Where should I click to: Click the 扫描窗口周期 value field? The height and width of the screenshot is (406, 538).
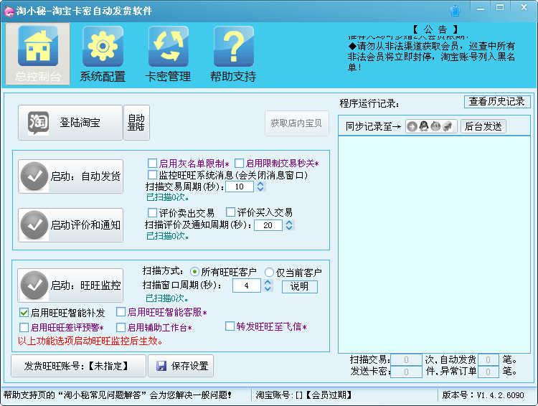click(246, 285)
